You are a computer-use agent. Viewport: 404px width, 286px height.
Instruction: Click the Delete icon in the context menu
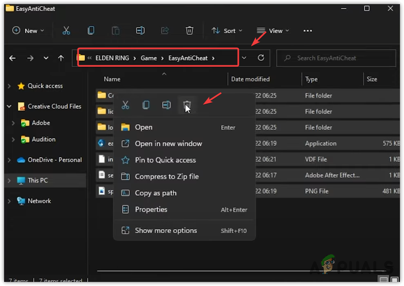click(x=187, y=105)
